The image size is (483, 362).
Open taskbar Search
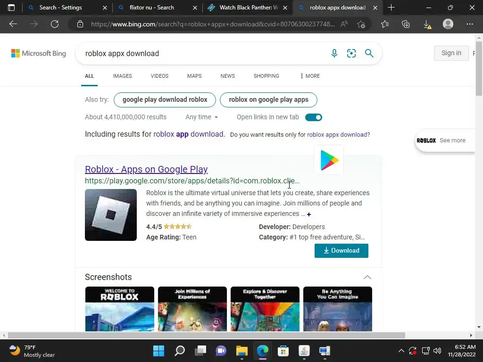click(x=180, y=351)
